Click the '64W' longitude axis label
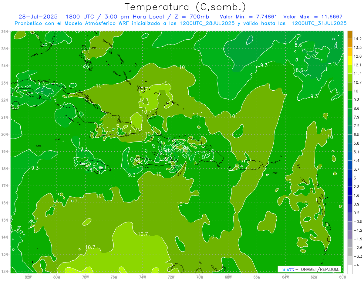Viewport: 364px width, 281px height. click(286, 277)
